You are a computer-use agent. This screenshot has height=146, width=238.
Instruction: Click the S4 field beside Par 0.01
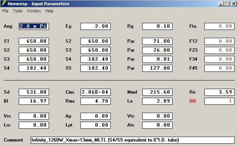pyautogui.click(x=96, y=59)
